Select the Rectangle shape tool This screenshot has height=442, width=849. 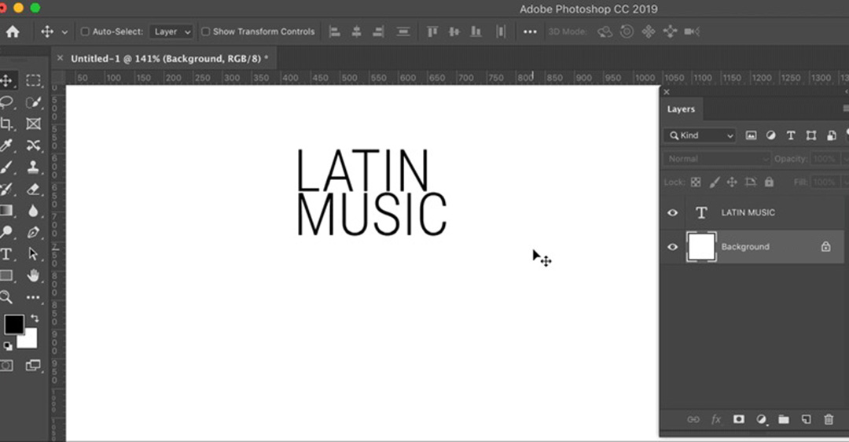(6, 276)
